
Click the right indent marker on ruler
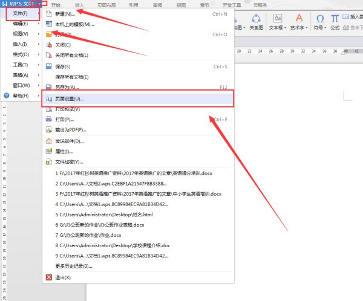(344, 53)
